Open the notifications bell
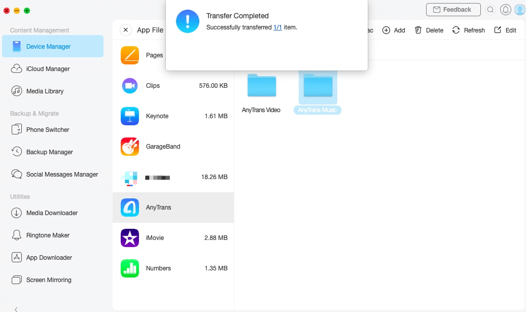 coord(506,10)
